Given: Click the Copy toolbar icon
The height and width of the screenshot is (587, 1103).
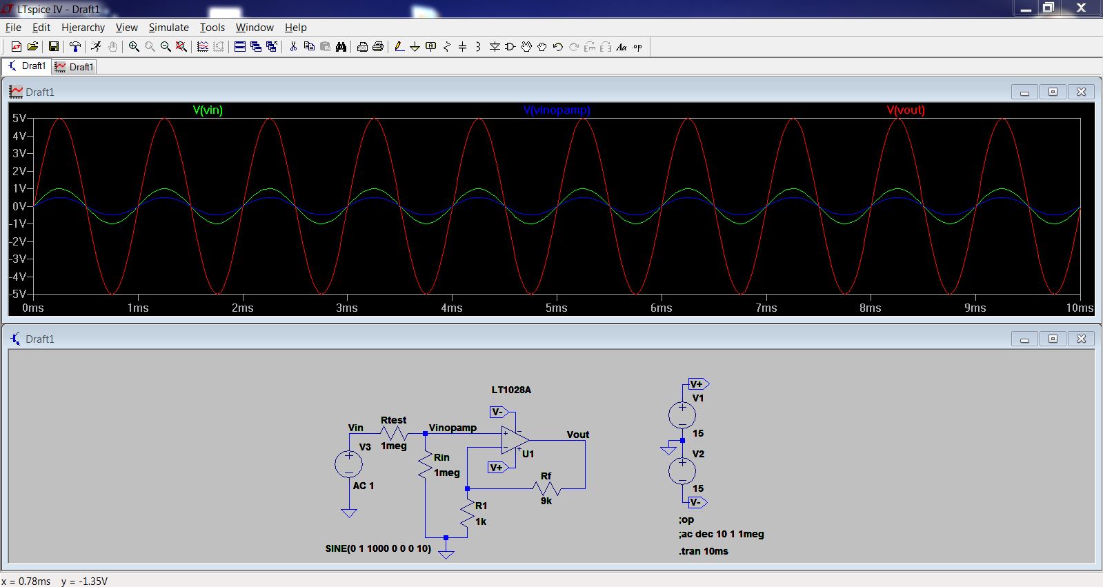Looking at the screenshot, I should pos(309,47).
